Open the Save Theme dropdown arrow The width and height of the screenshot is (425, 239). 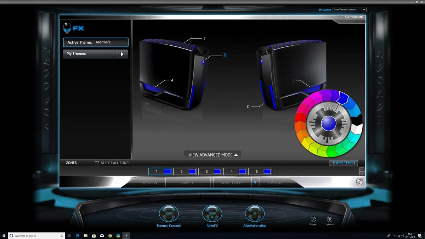[x=255, y=183]
